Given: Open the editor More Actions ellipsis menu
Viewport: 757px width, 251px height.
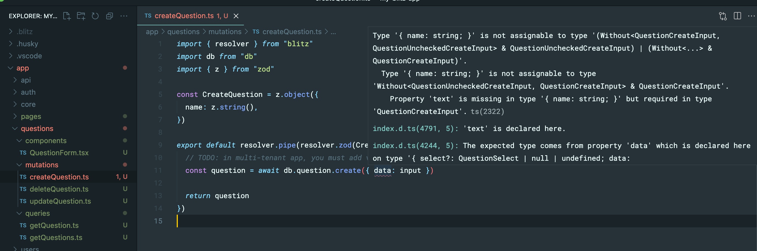Looking at the screenshot, I should (751, 16).
